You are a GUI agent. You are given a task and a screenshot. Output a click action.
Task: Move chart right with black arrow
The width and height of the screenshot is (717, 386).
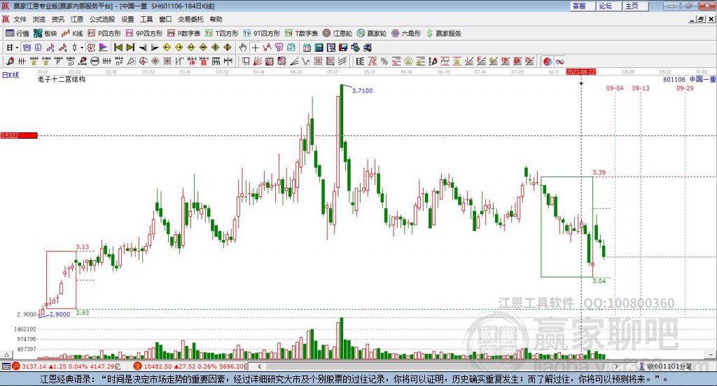[155, 48]
